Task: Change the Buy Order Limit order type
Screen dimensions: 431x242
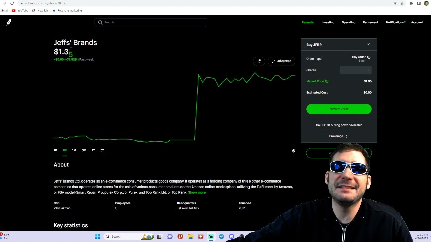Action: pyautogui.click(x=361, y=59)
